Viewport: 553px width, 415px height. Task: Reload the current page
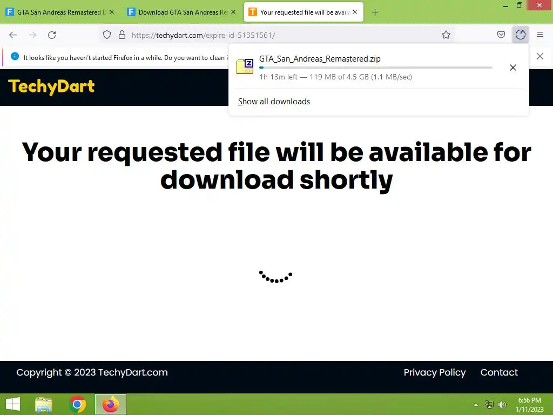(x=52, y=35)
